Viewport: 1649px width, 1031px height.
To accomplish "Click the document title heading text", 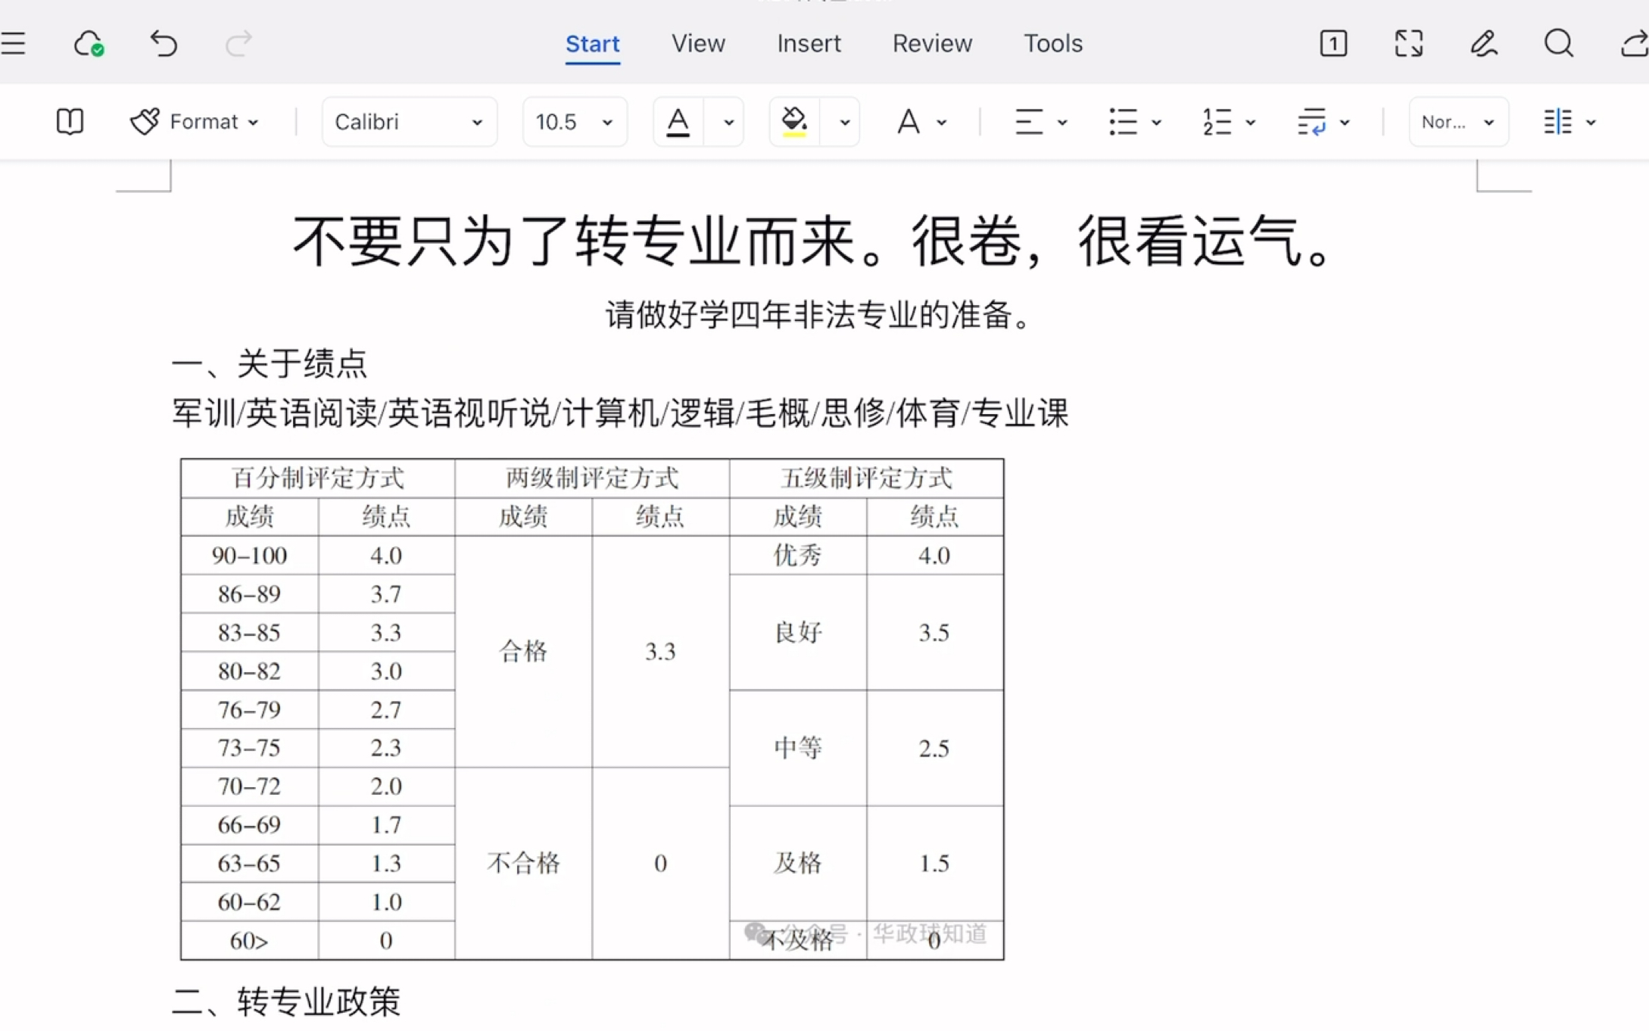I will point(814,241).
